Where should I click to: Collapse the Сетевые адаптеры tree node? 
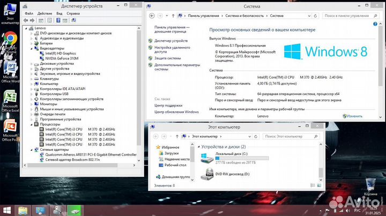click(32, 150)
